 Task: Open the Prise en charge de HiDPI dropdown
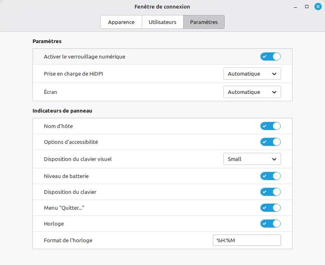252,74
